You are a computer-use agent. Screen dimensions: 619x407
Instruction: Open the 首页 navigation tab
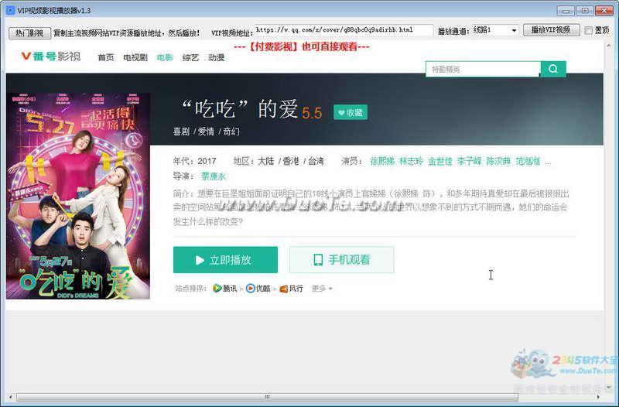pyautogui.click(x=106, y=57)
